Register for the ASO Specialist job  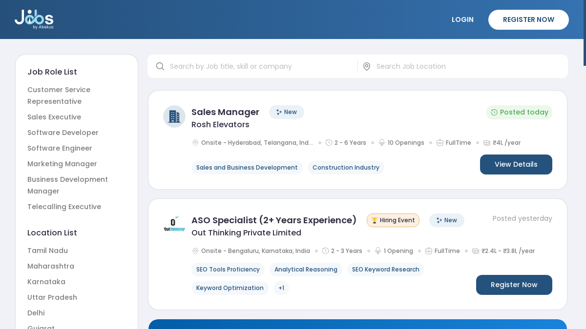click(514, 285)
